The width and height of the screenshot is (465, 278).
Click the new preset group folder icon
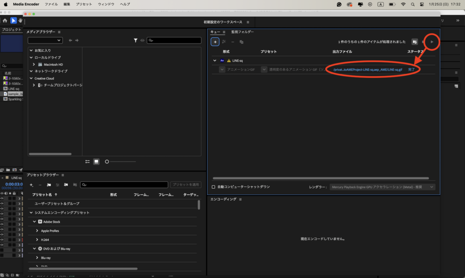coord(49,185)
